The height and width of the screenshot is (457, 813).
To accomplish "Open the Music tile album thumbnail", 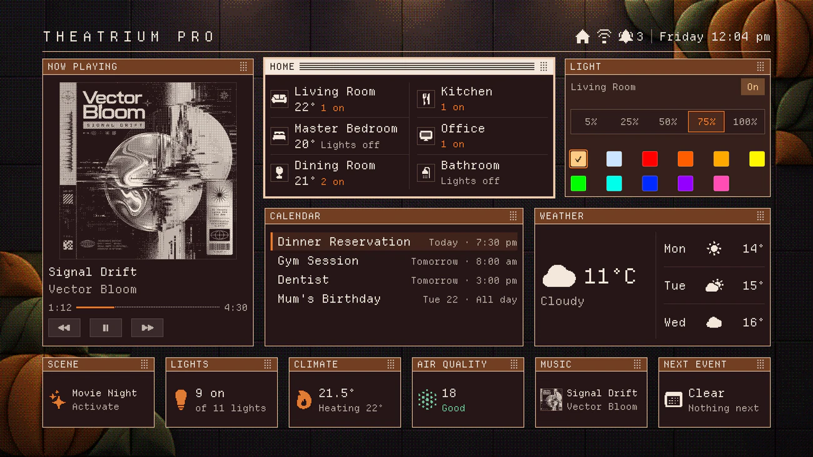I will 551,399.
